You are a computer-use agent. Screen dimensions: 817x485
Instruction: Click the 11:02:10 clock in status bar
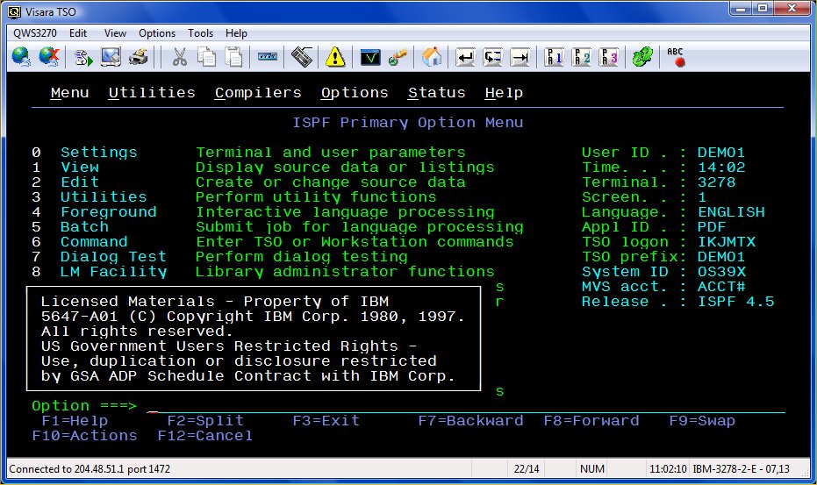[x=668, y=469]
